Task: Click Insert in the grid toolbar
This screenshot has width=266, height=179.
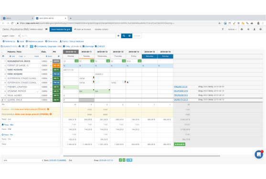Action: click(x=36, y=56)
